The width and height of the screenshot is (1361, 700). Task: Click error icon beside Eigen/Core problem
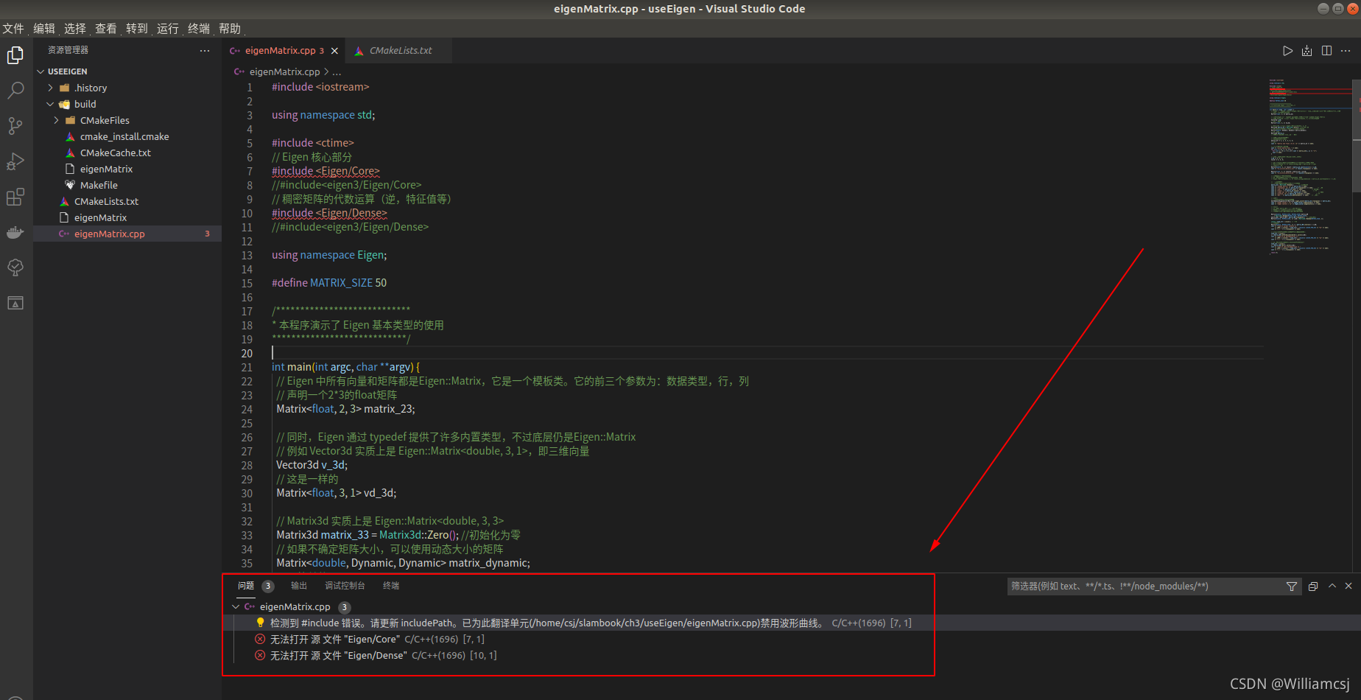(x=260, y=639)
